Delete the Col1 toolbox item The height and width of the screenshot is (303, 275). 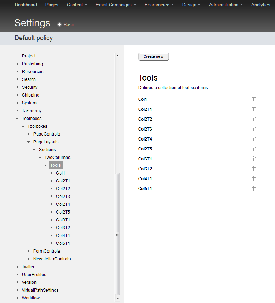253,99
